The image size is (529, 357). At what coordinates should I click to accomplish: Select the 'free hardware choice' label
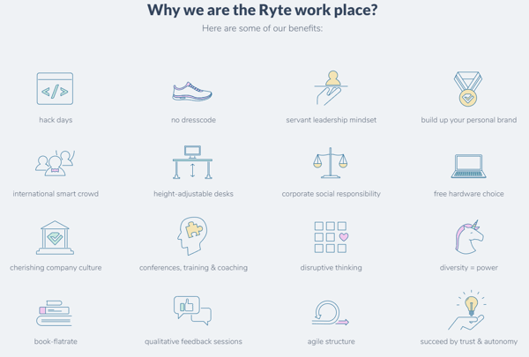(x=469, y=194)
